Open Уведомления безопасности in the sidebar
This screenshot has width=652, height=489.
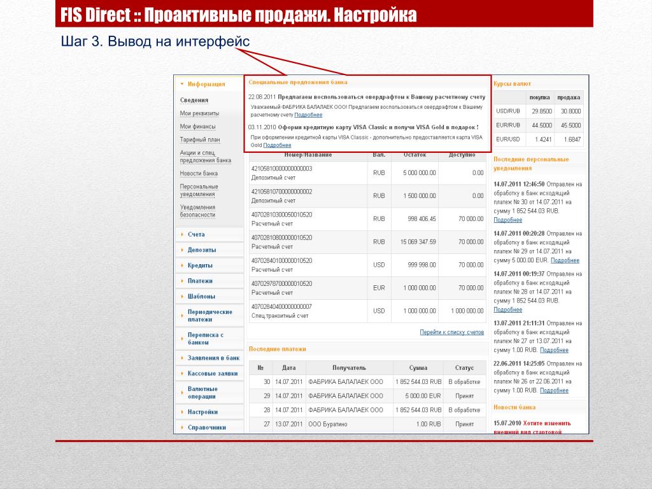coord(198,211)
